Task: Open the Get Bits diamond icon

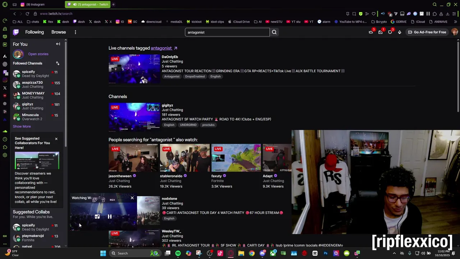Action: pos(399,32)
